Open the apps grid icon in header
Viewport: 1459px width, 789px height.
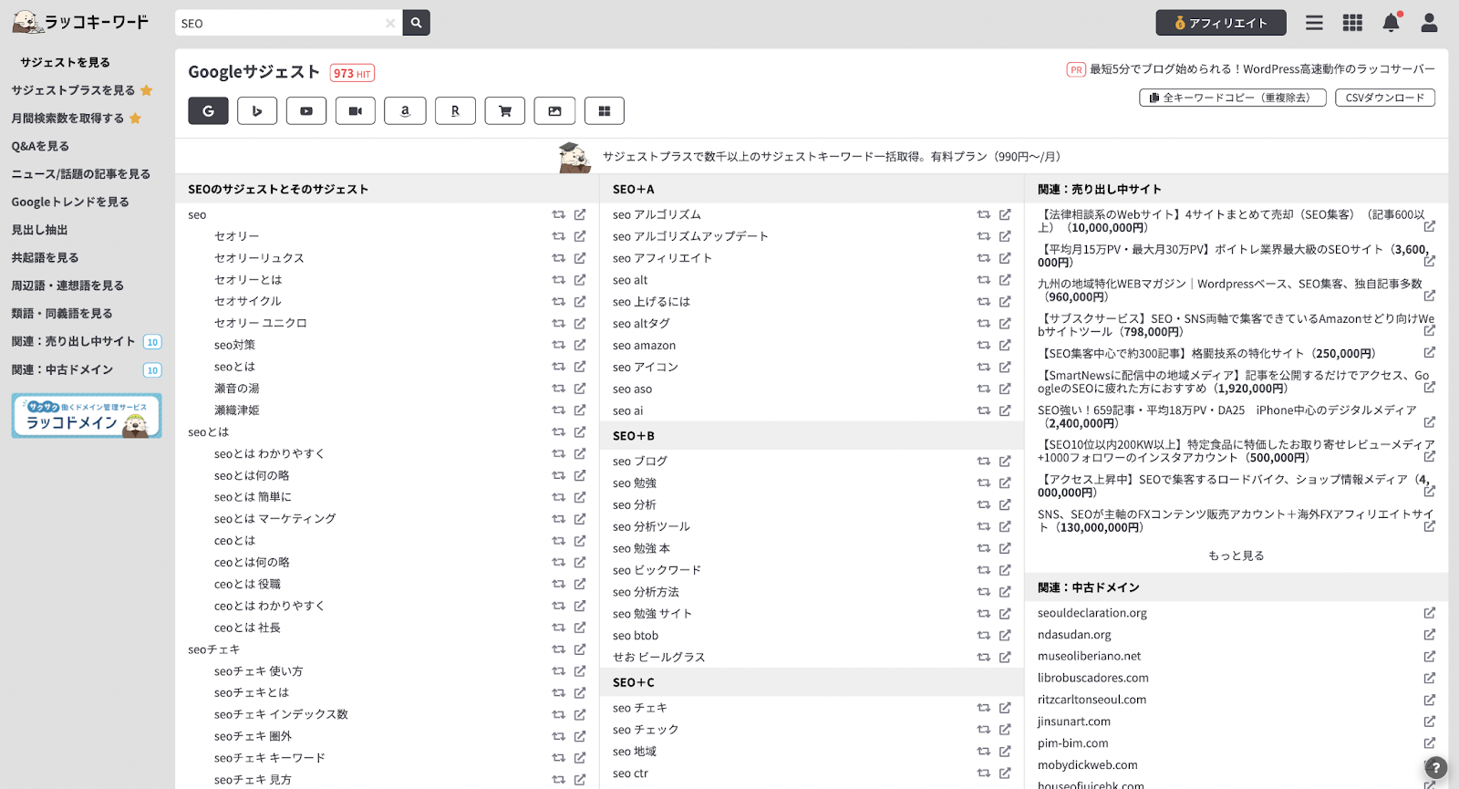(x=1352, y=23)
